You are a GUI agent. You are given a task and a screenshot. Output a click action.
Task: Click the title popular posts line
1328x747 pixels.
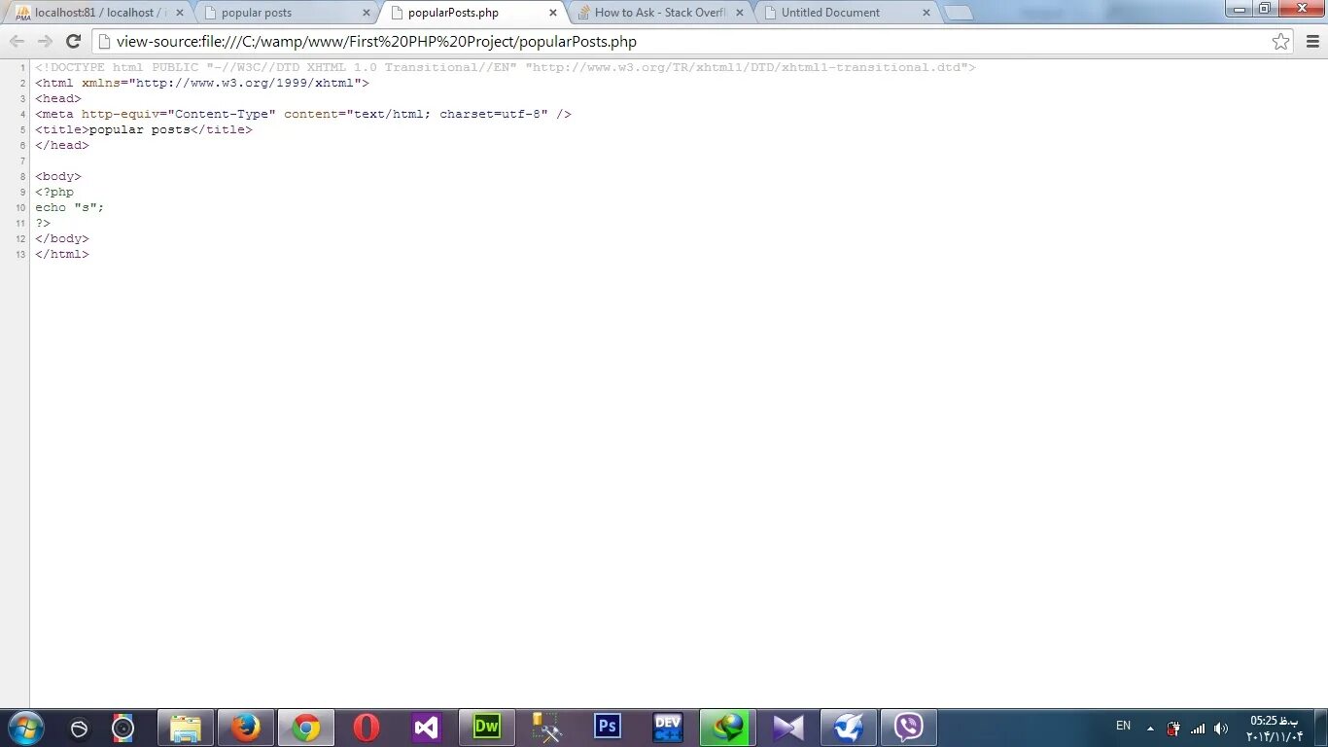pyautogui.click(x=144, y=129)
